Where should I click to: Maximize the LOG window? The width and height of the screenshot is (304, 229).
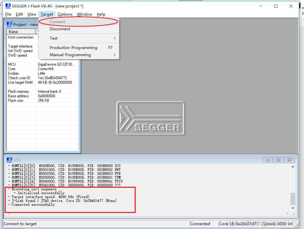(x=279, y=160)
